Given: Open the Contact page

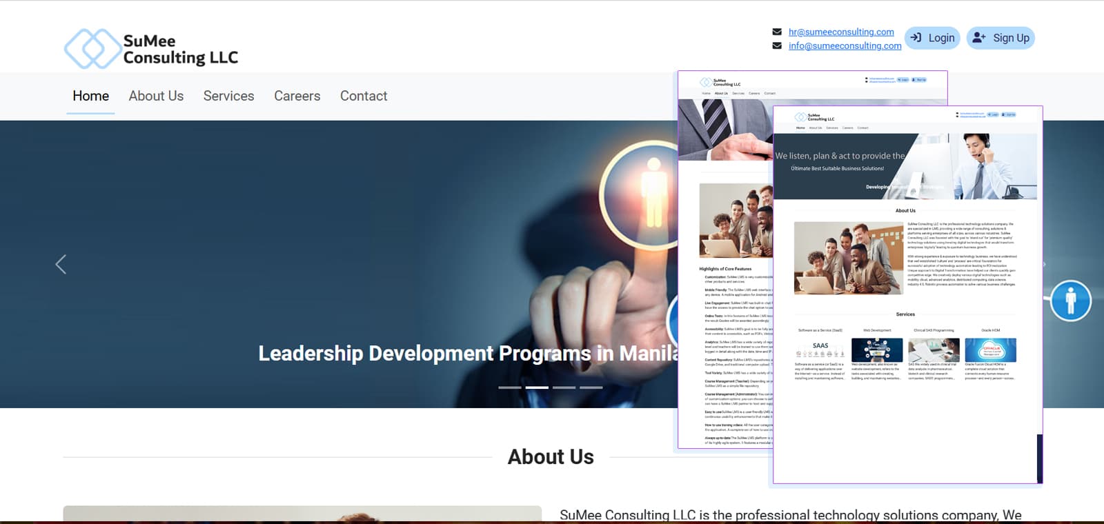Looking at the screenshot, I should pyautogui.click(x=364, y=96).
